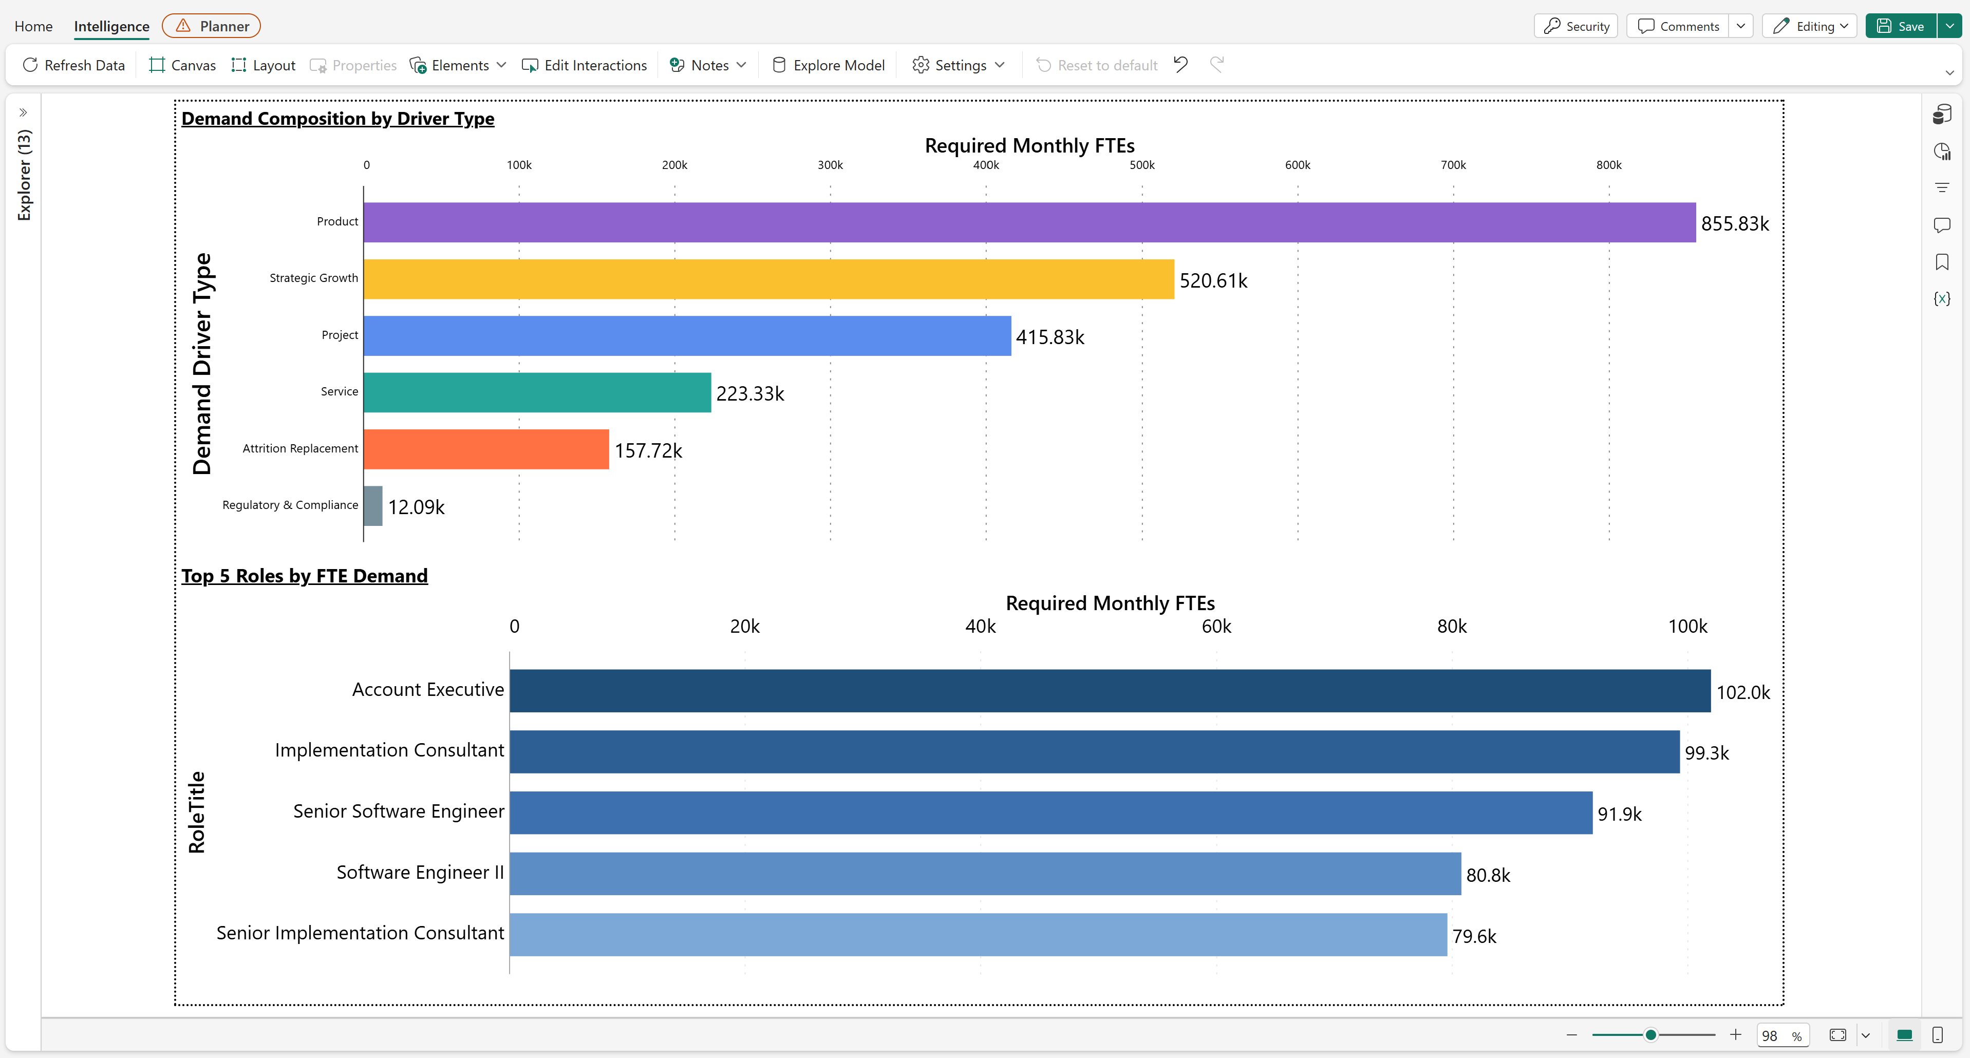Image resolution: width=1970 pixels, height=1058 pixels.
Task: Click the Account Executive bar
Action: (x=1111, y=691)
